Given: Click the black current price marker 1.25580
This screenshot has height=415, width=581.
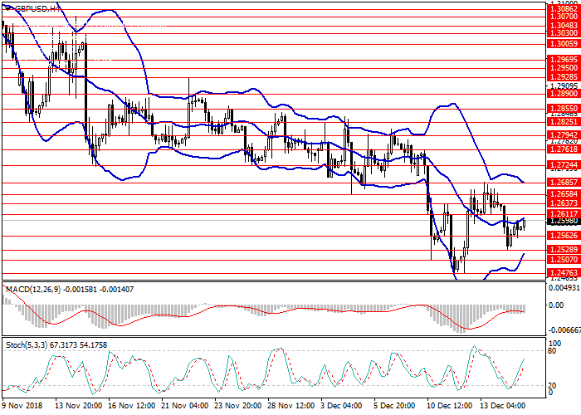Looking at the screenshot, I should [563, 222].
